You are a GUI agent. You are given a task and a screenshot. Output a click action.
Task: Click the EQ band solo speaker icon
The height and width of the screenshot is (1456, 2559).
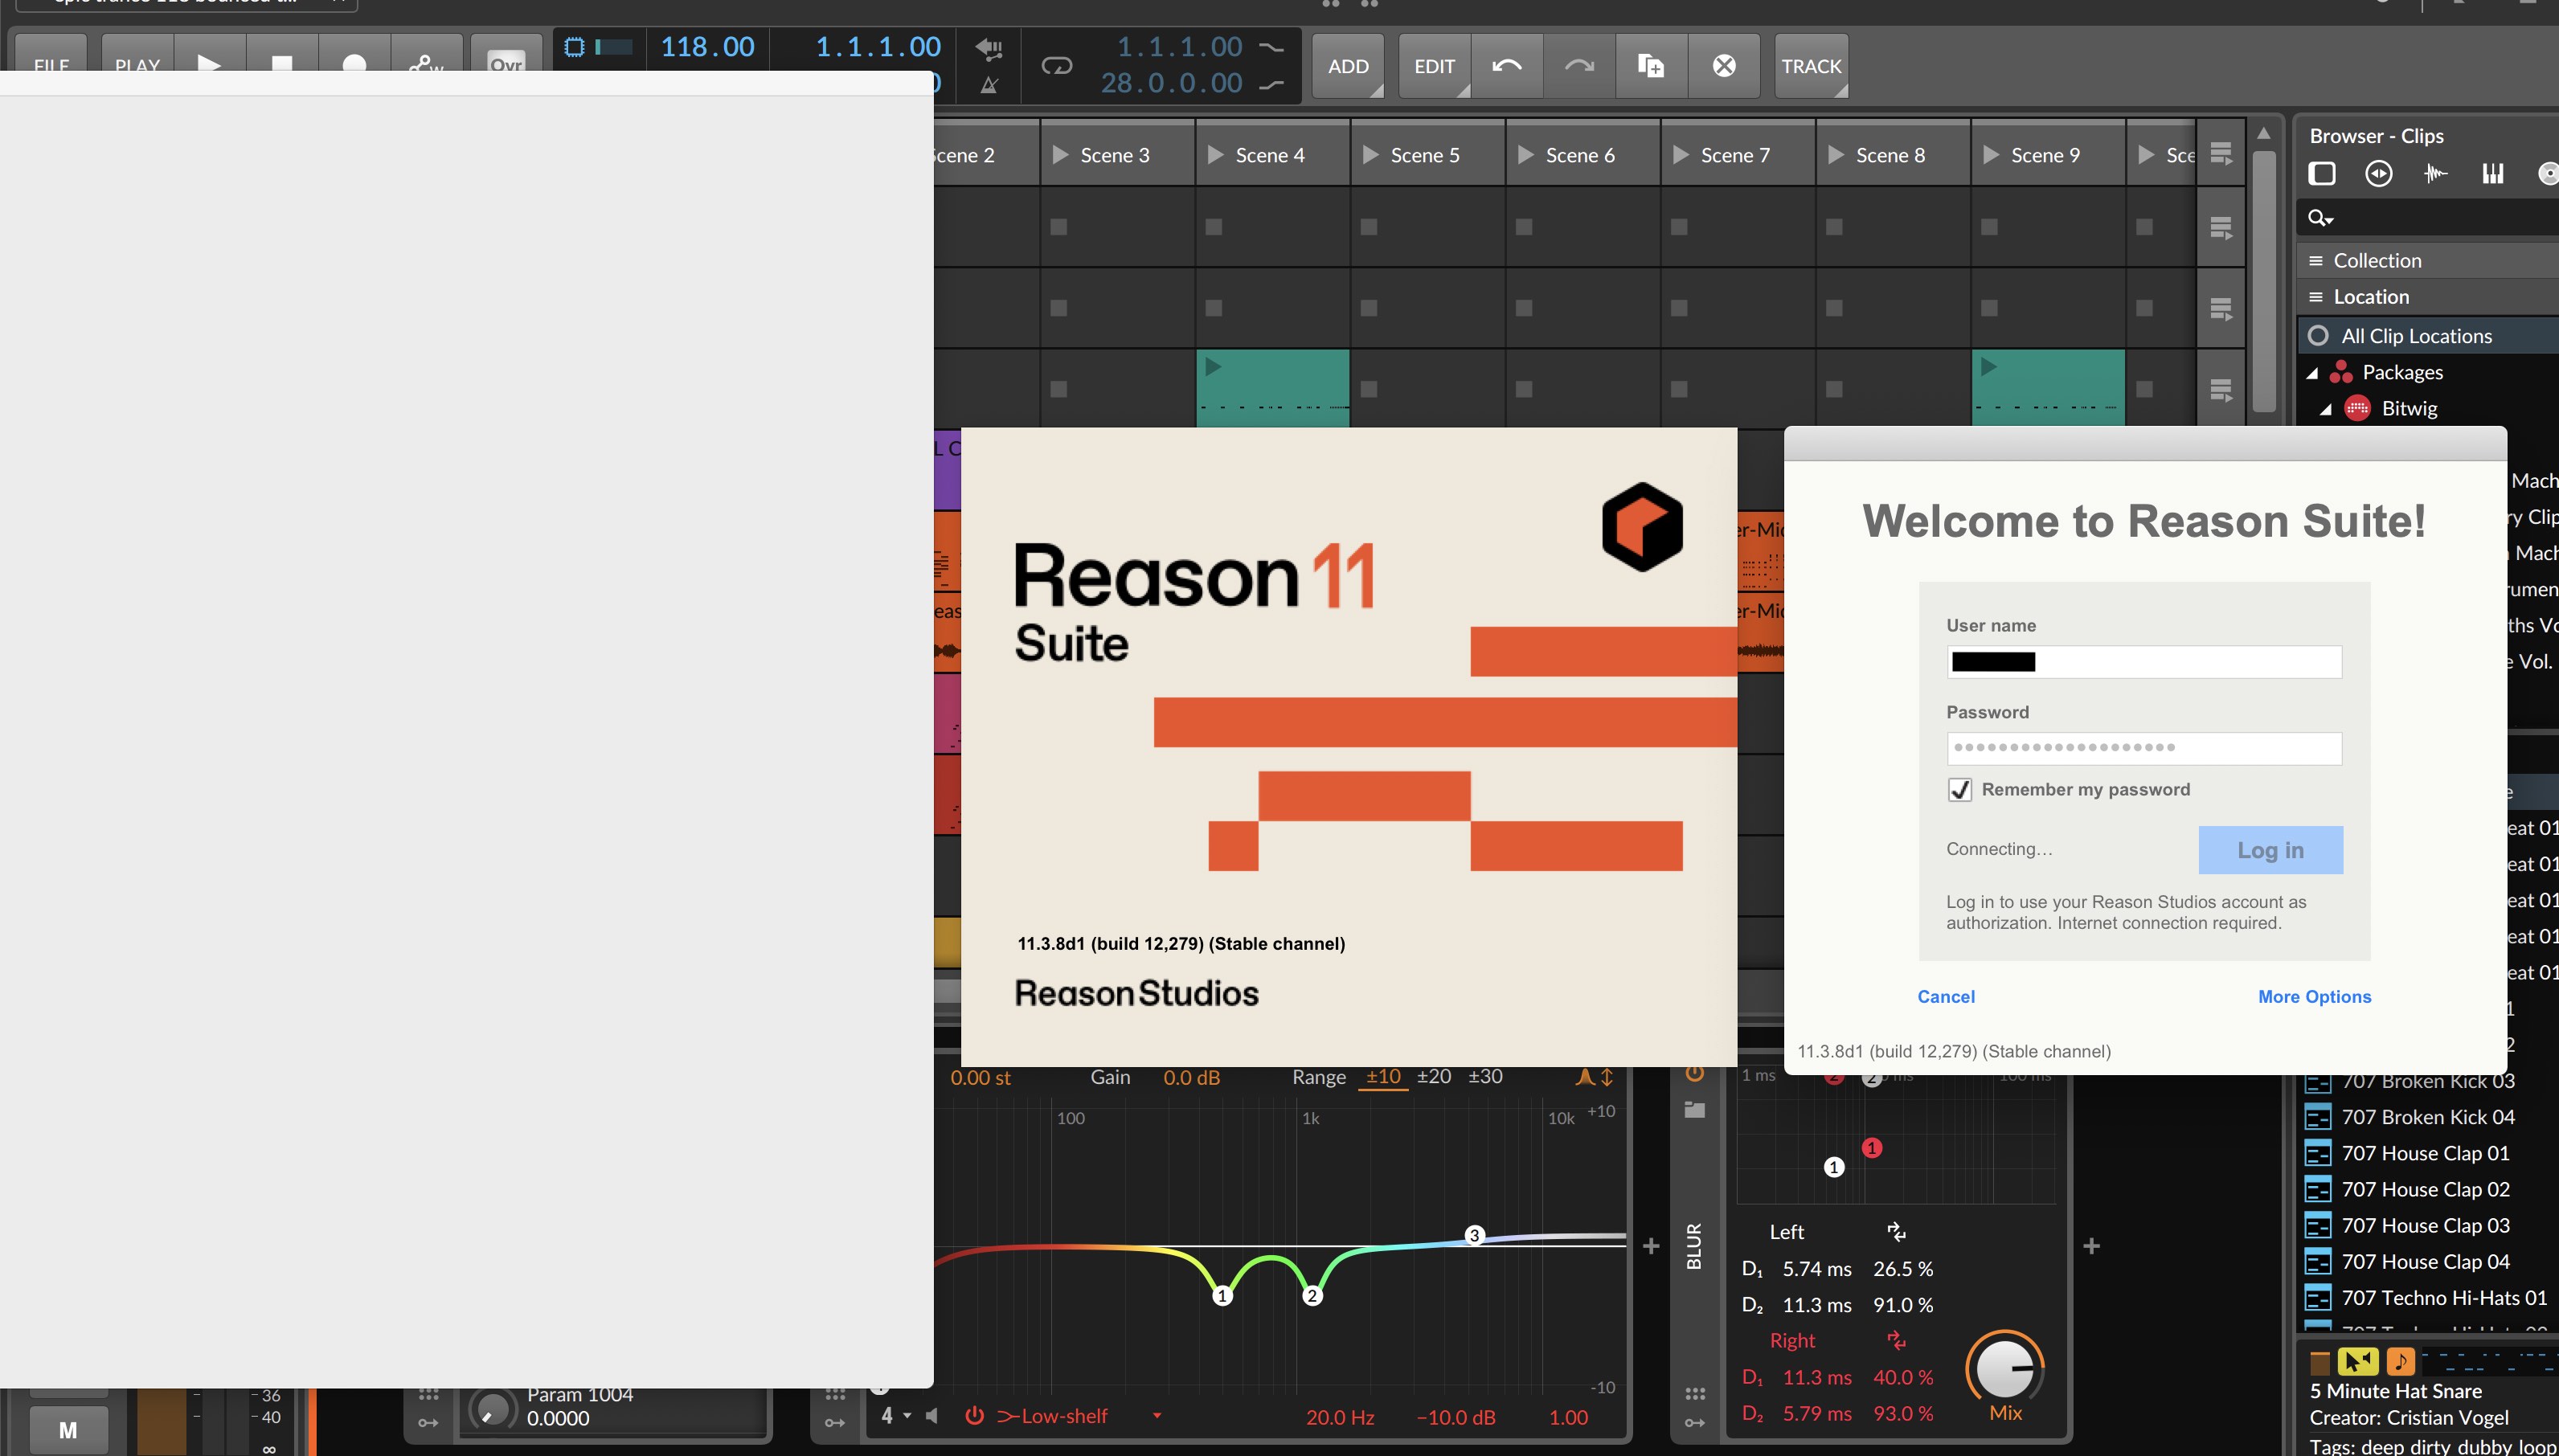(x=933, y=1416)
